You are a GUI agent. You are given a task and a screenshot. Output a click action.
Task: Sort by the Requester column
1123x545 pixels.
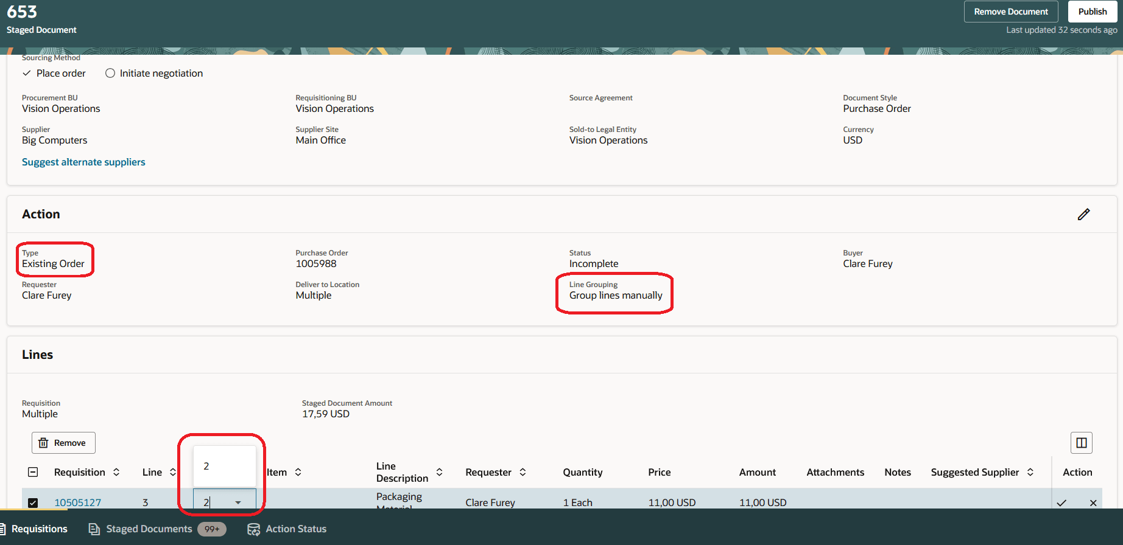tap(523, 472)
